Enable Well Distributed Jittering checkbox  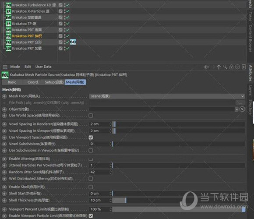(91, 179)
